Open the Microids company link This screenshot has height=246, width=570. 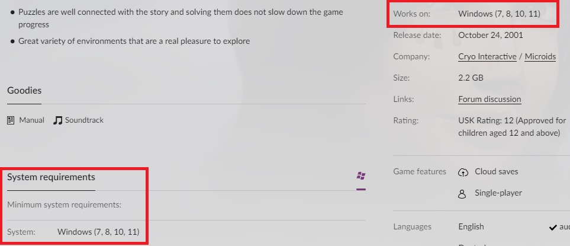point(540,56)
